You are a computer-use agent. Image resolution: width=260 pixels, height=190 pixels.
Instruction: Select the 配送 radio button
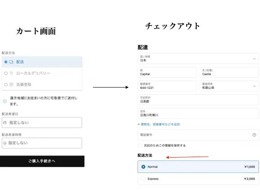pos(6,62)
